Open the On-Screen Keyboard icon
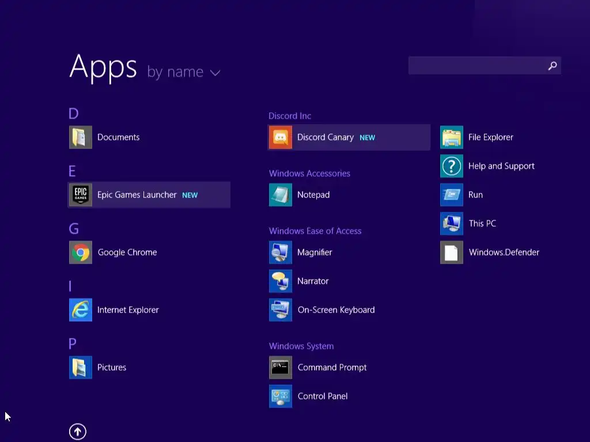The height and width of the screenshot is (442, 590). pyautogui.click(x=281, y=310)
